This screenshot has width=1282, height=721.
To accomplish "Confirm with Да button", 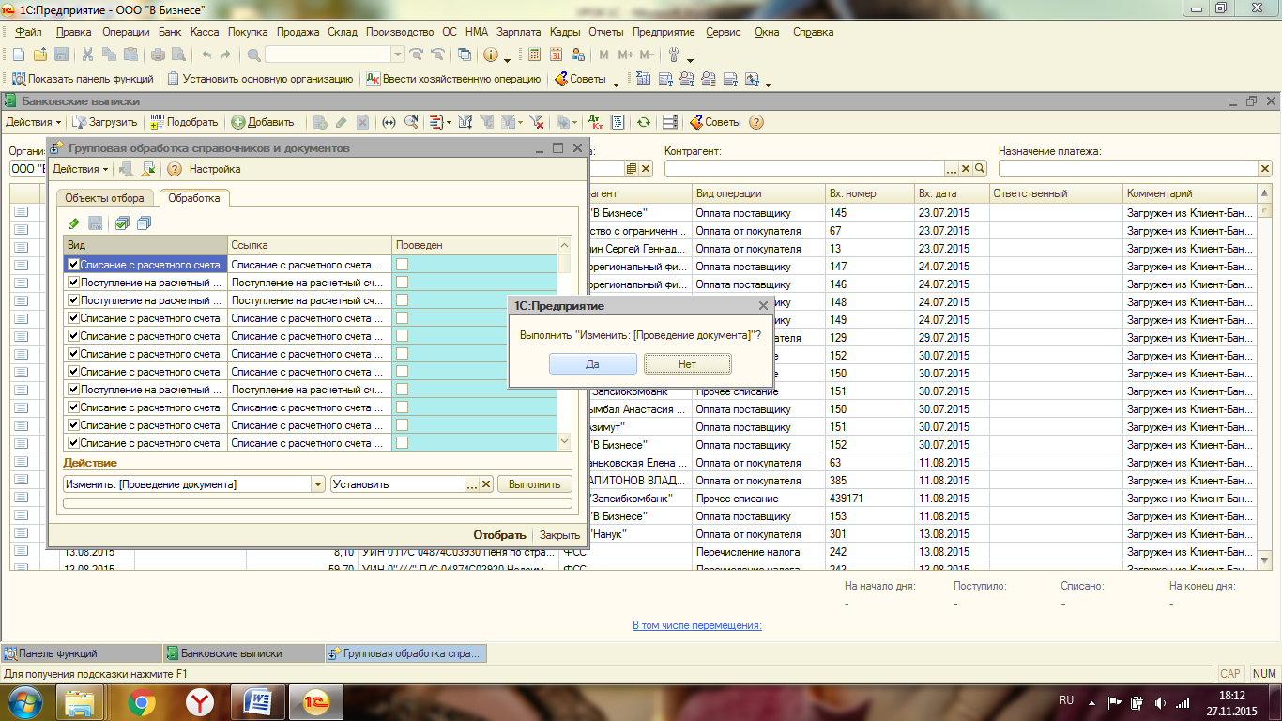I will click(x=593, y=364).
